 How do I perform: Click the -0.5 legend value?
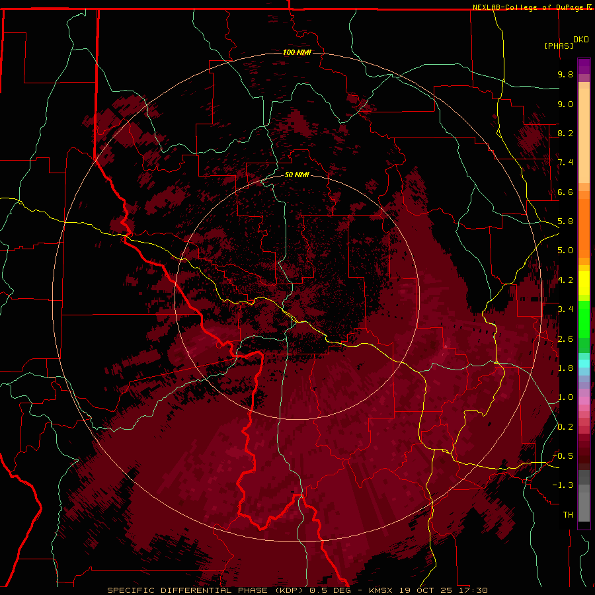click(x=563, y=456)
